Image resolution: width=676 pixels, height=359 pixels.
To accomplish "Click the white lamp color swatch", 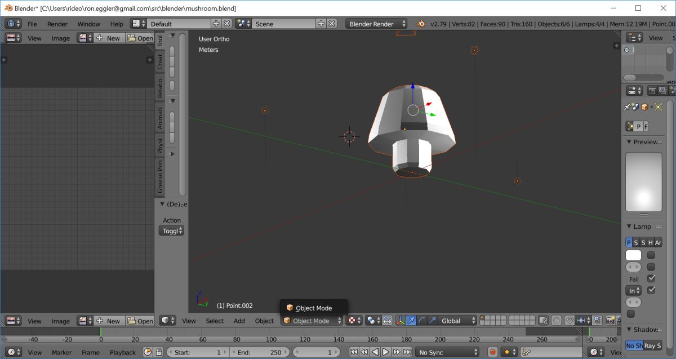I will [633, 255].
